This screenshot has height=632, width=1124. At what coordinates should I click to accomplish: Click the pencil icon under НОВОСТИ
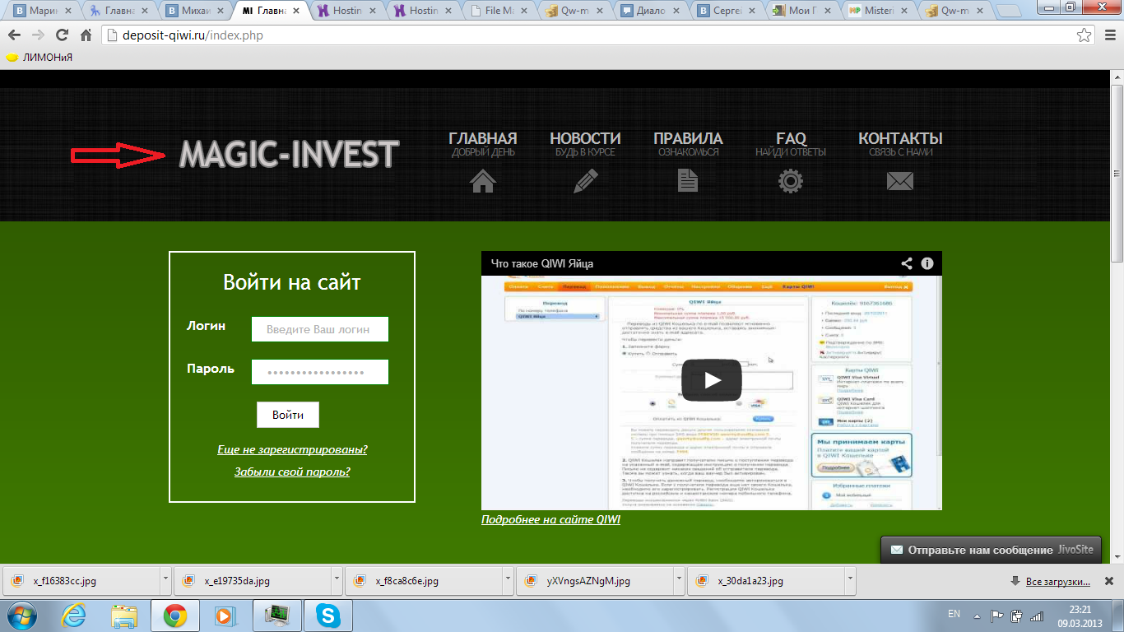(x=586, y=181)
